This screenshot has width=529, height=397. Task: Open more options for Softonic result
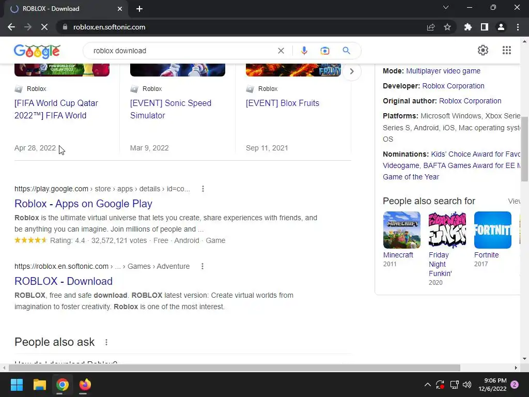(203, 266)
